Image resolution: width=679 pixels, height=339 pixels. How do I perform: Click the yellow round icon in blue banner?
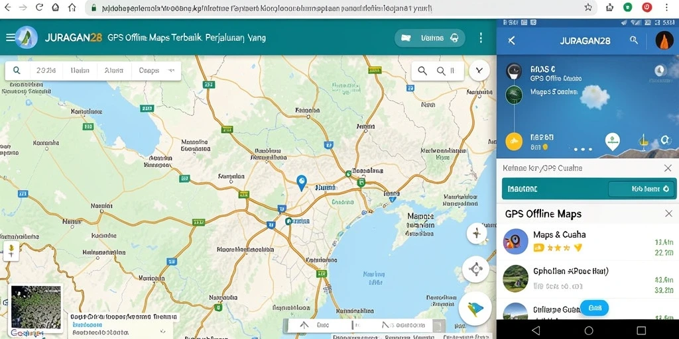[514, 142]
